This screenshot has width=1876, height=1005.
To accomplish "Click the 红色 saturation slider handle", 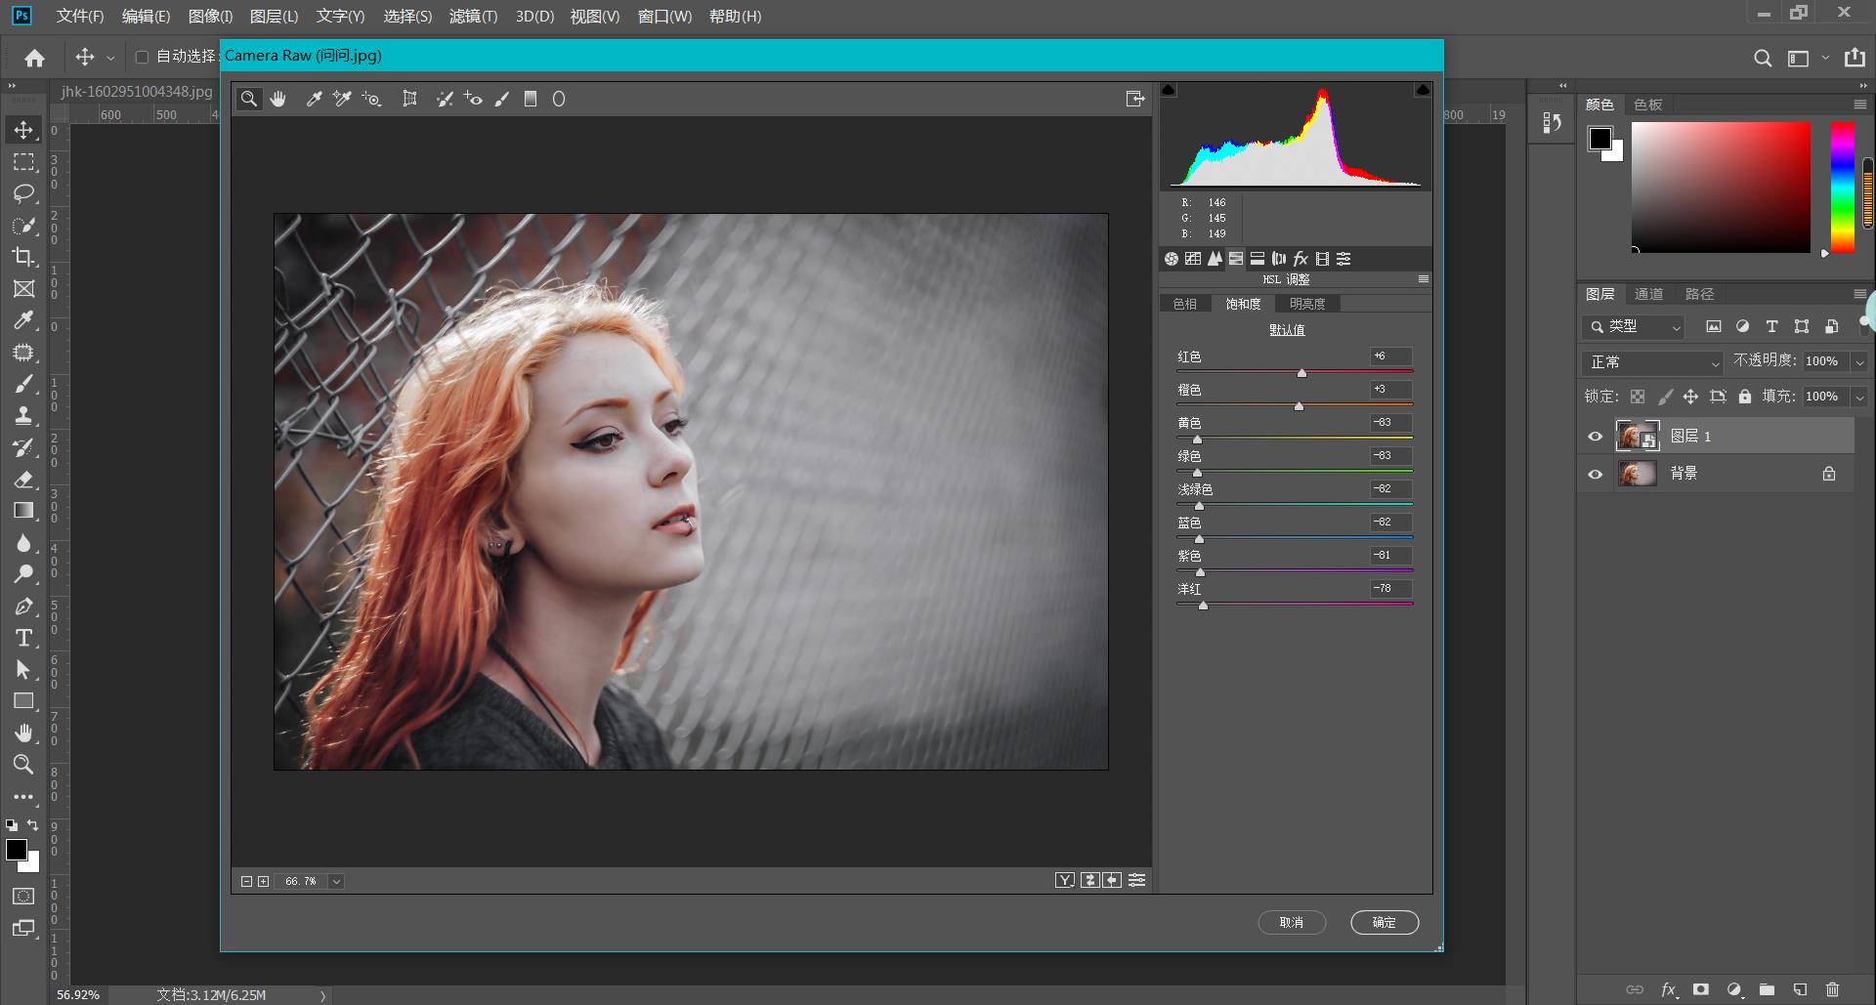I will point(1301,373).
